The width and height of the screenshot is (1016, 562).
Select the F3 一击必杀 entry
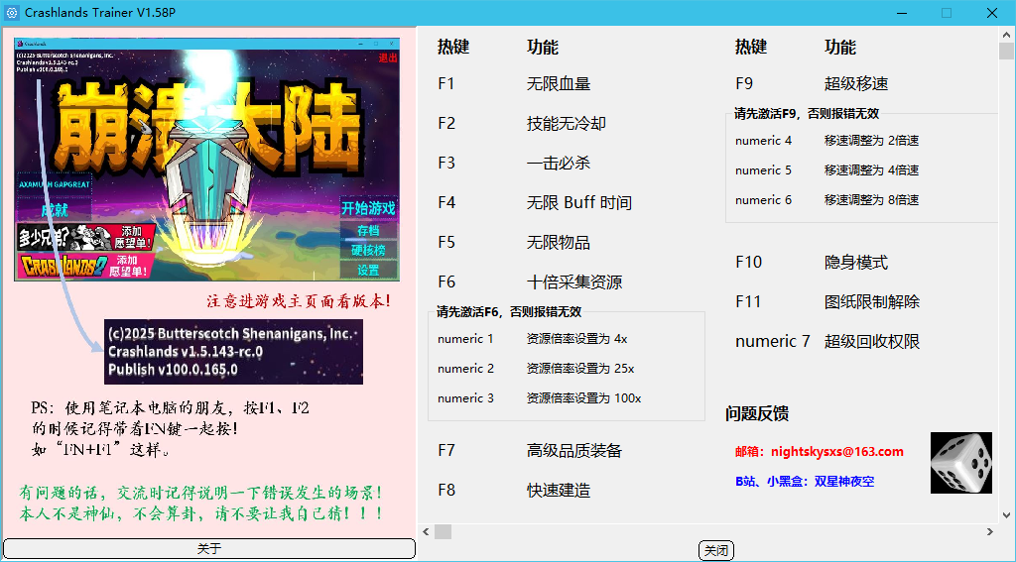pyautogui.click(x=514, y=163)
